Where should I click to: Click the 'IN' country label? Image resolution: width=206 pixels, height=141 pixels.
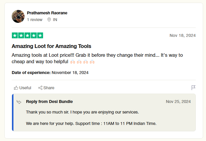pos(55,20)
